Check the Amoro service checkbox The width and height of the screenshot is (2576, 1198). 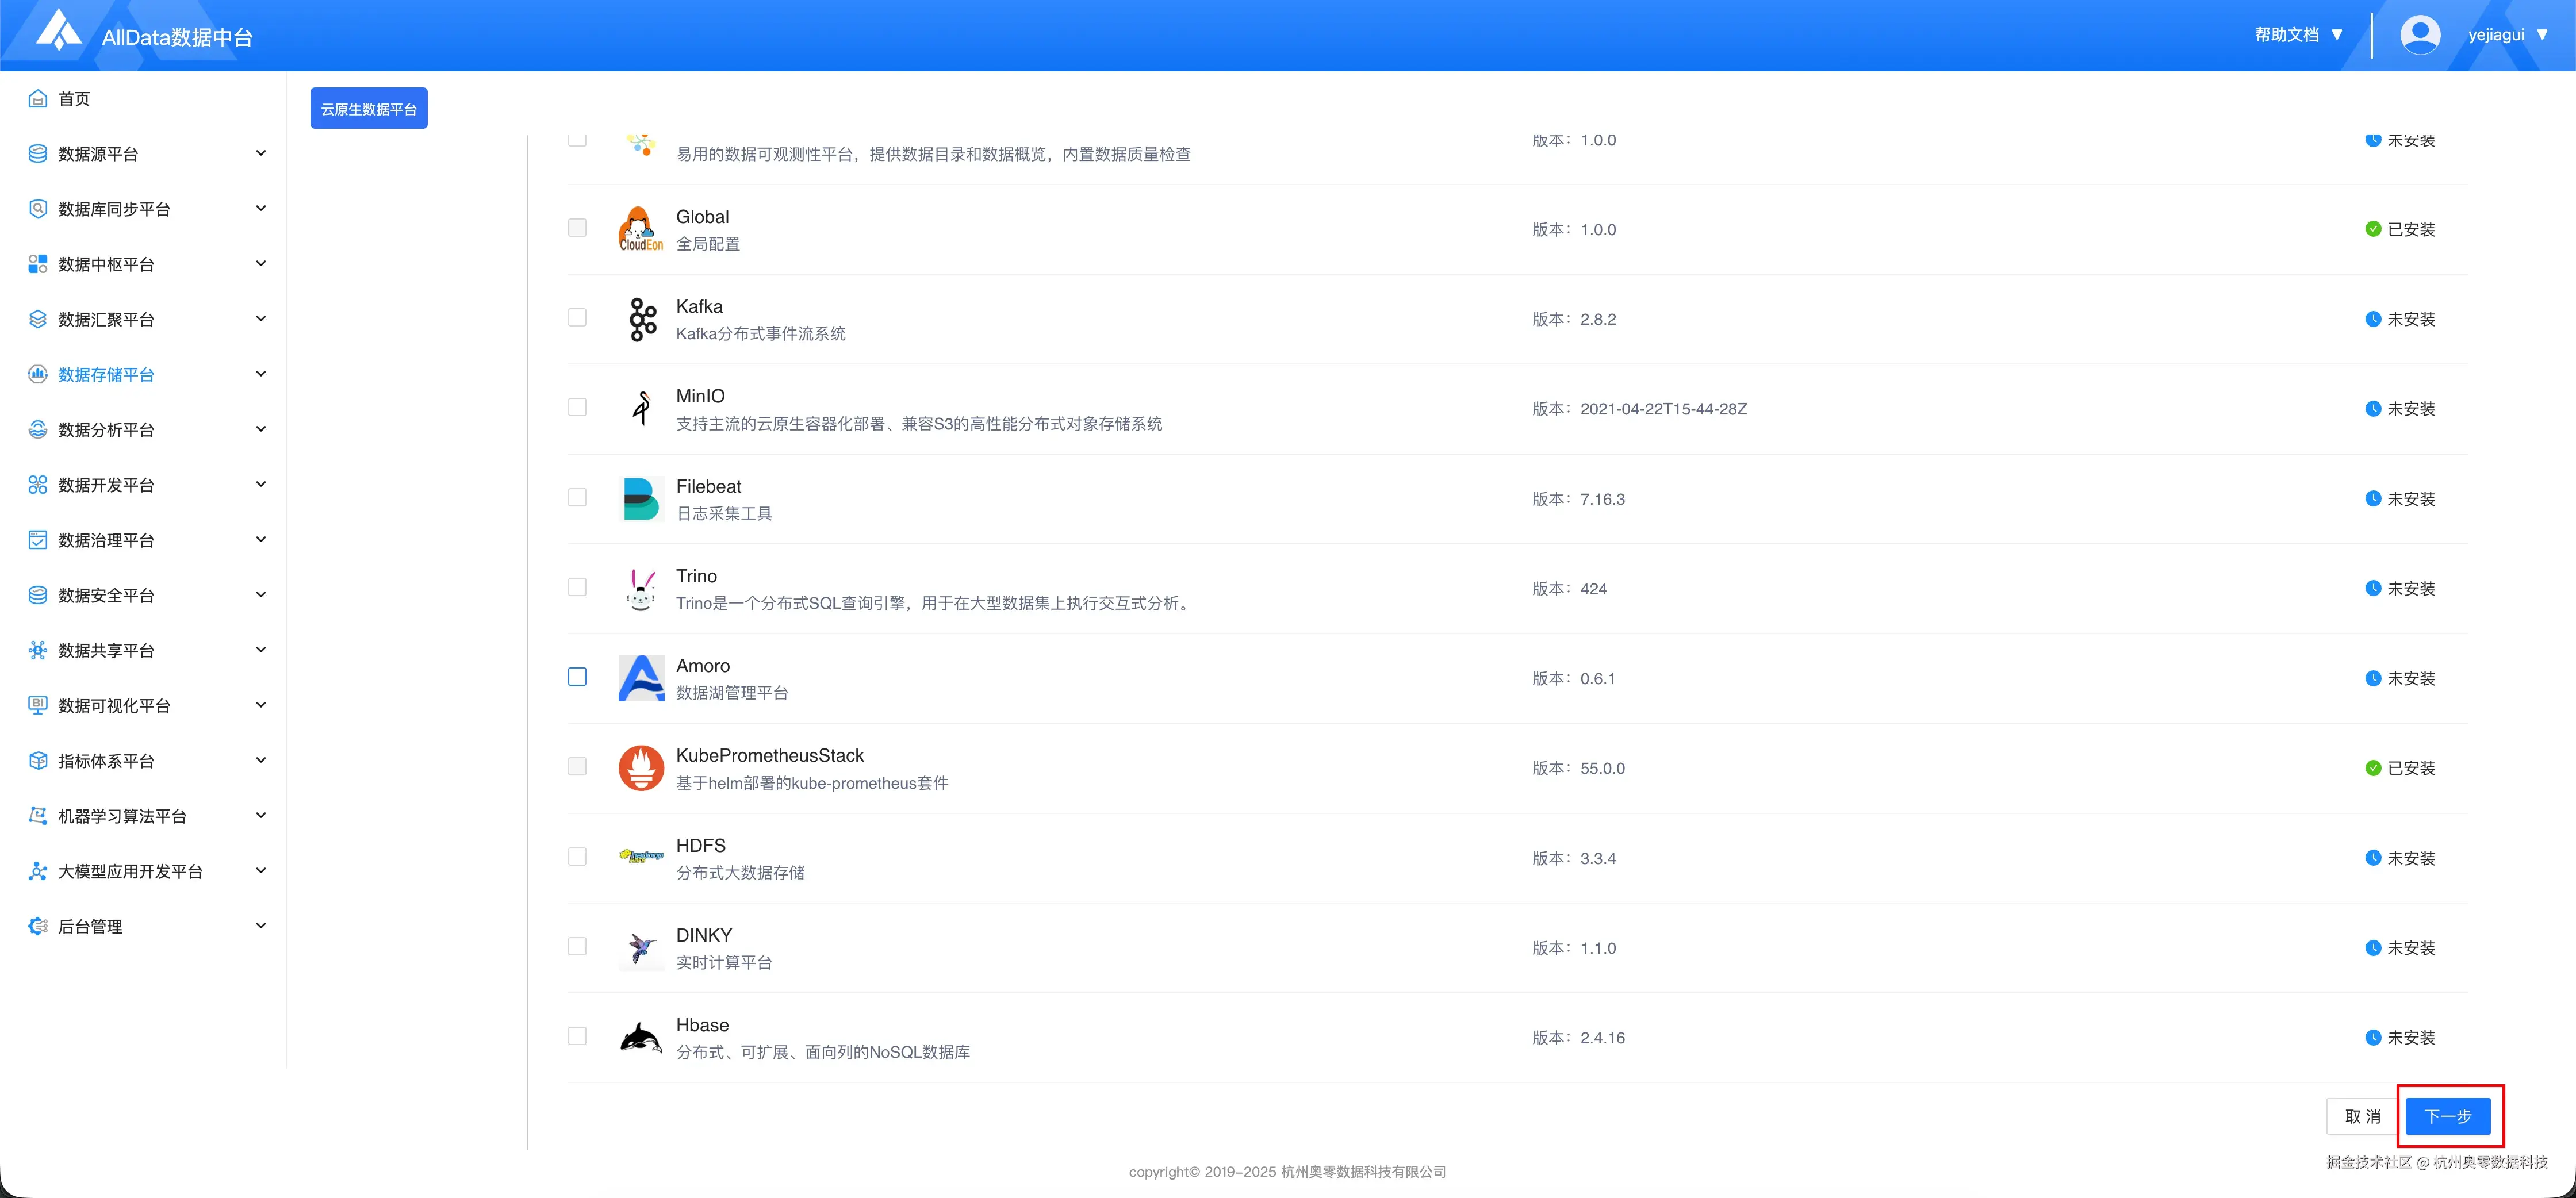point(577,677)
